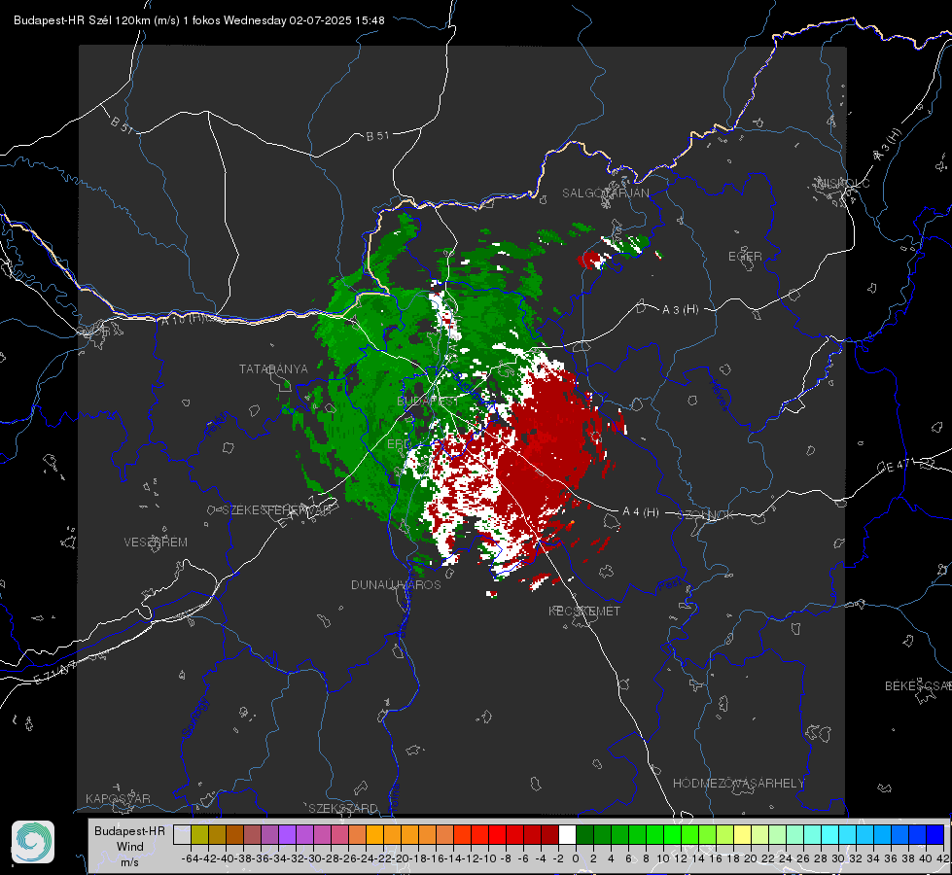Click the 'Budapest-HR Wind m/s' legend label
The height and width of the screenshot is (875, 952).
pos(129,846)
